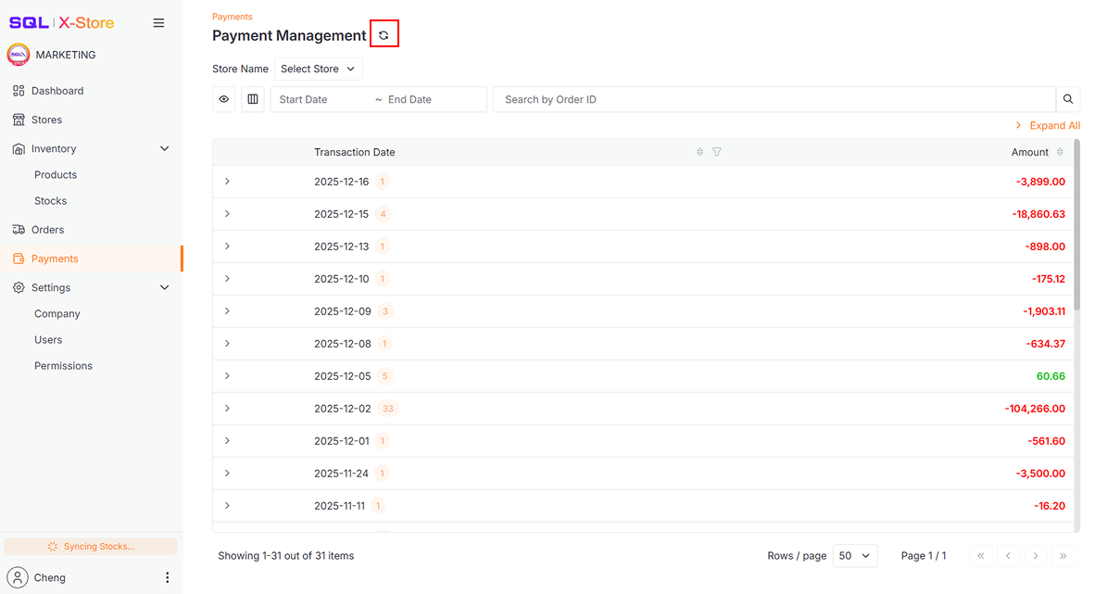Sort by the Amount column arrows
This screenshot has height=594, width=1107.
tap(1060, 152)
